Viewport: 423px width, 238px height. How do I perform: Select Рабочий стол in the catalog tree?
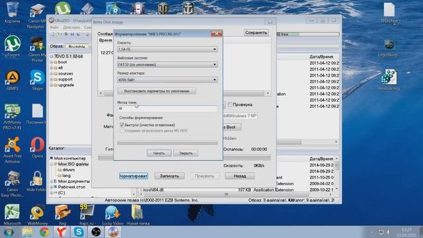point(71,187)
